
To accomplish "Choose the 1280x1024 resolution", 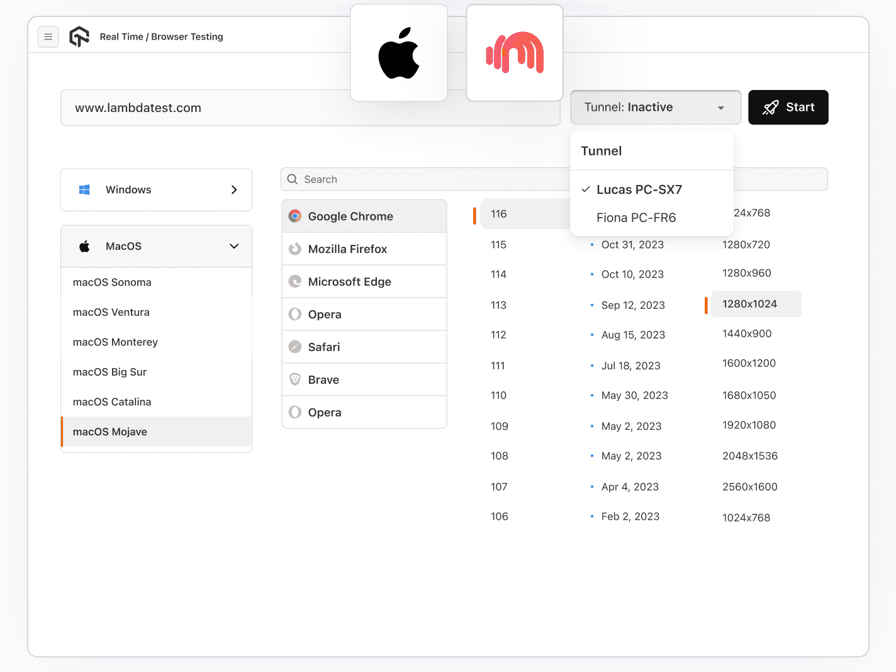I will pyautogui.click(x=754, y=304).
